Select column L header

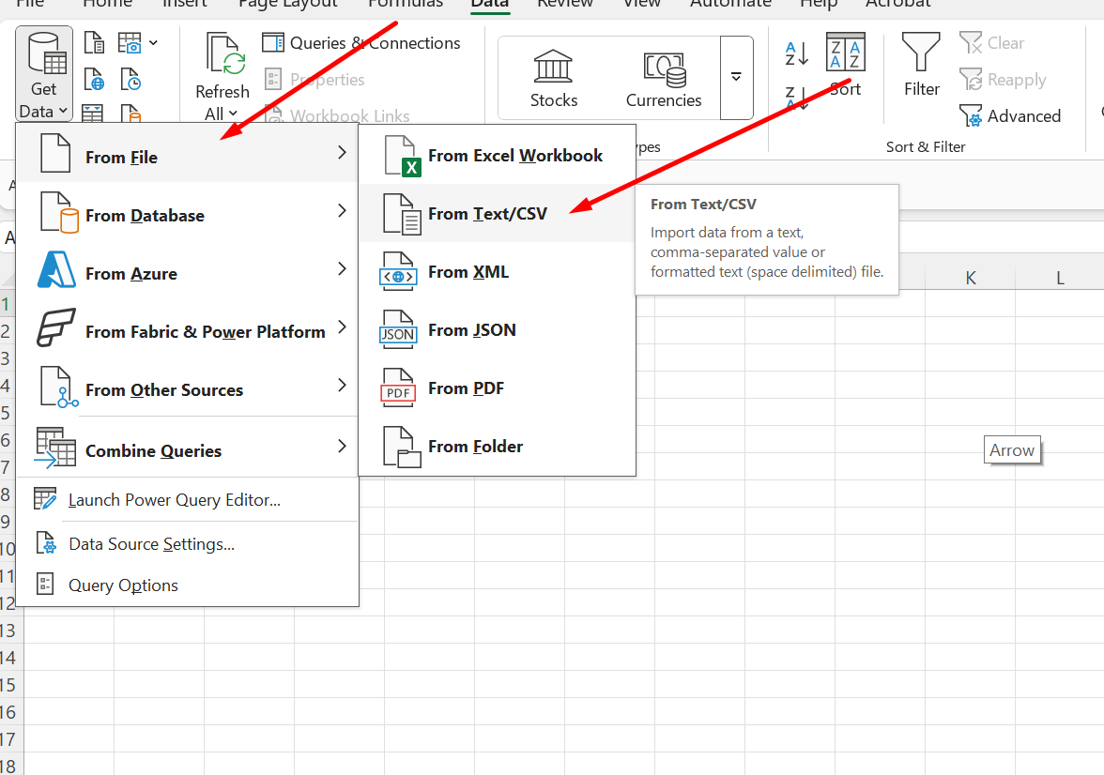[x=1060, y=278]
